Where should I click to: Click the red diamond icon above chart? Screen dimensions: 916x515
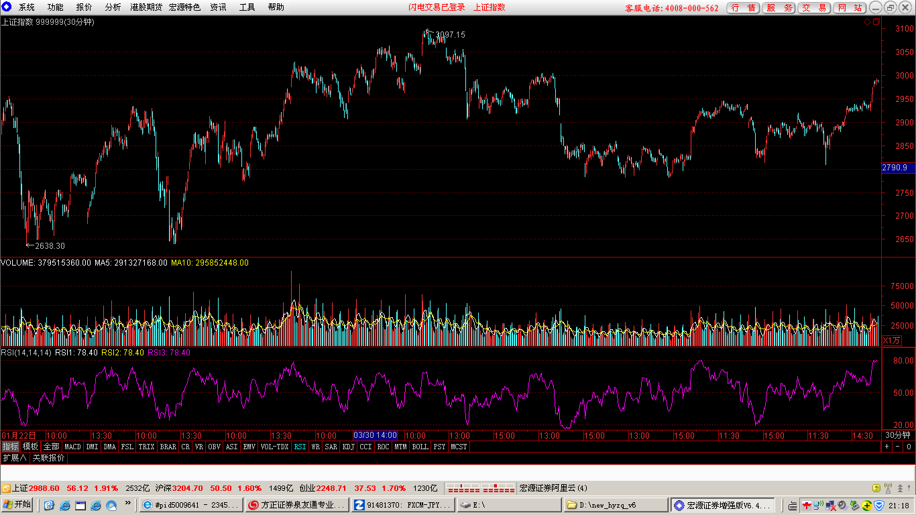867,22
